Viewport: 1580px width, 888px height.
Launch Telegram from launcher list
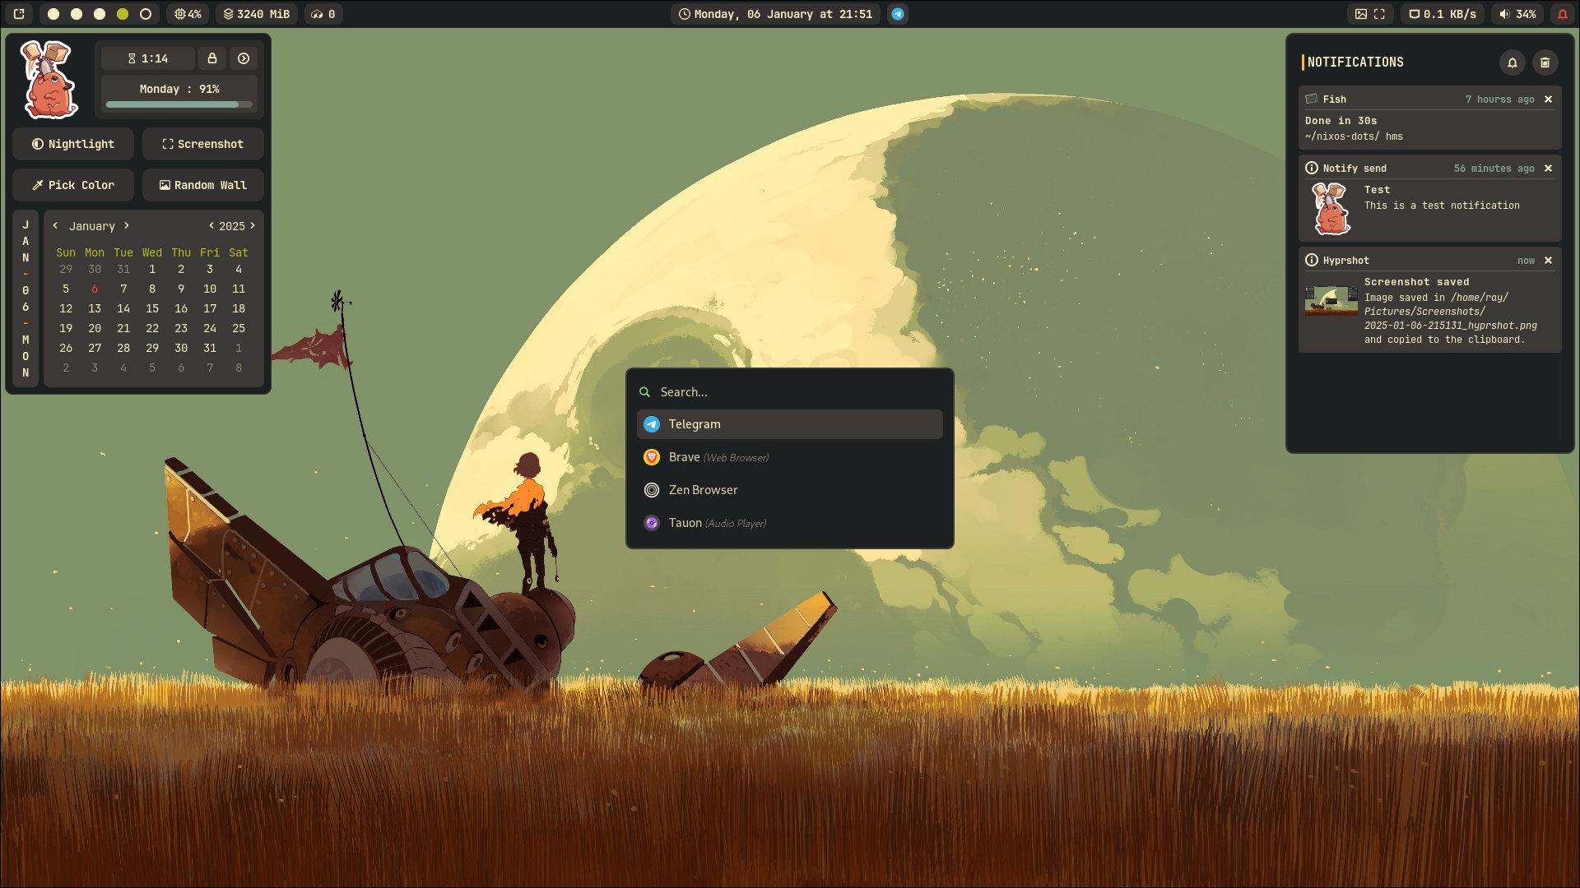tap(790, 424)
